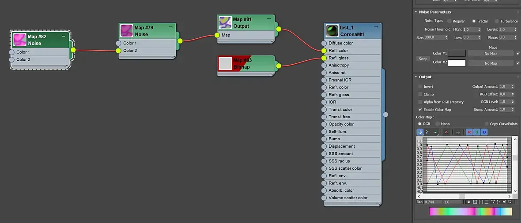Toggle the red R channel button
This screenshot has height=223, width=521.
(x=469, y=132)
